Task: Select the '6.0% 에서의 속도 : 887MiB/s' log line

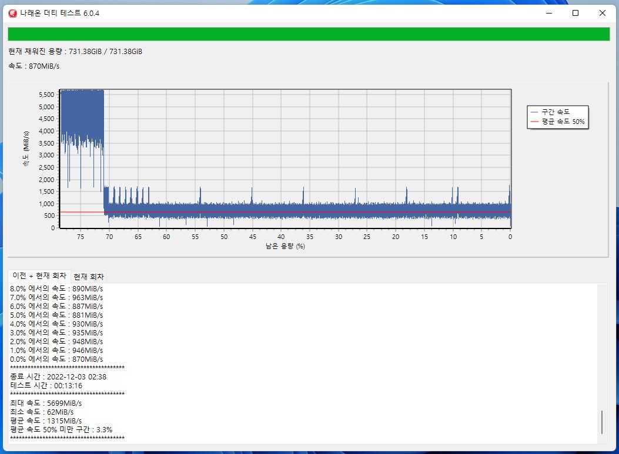Action: tap(56, 306)
